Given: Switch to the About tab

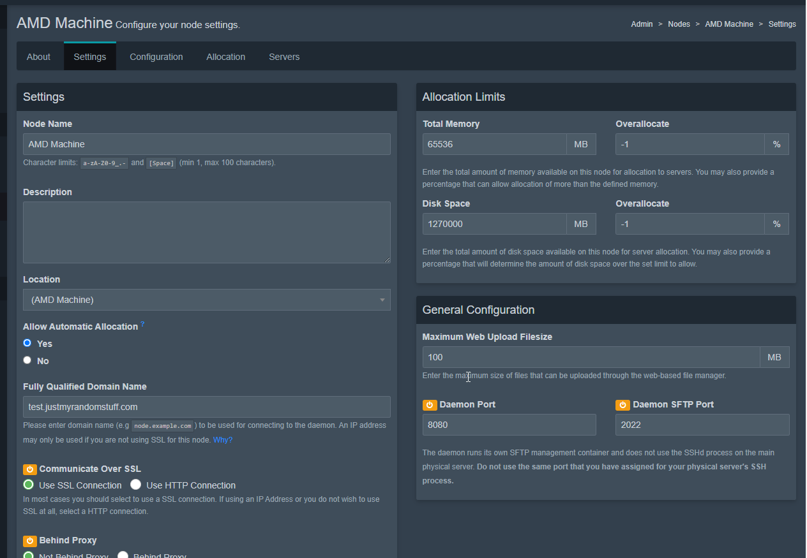Looking at the screenshot, I should [x=38, y=56].
